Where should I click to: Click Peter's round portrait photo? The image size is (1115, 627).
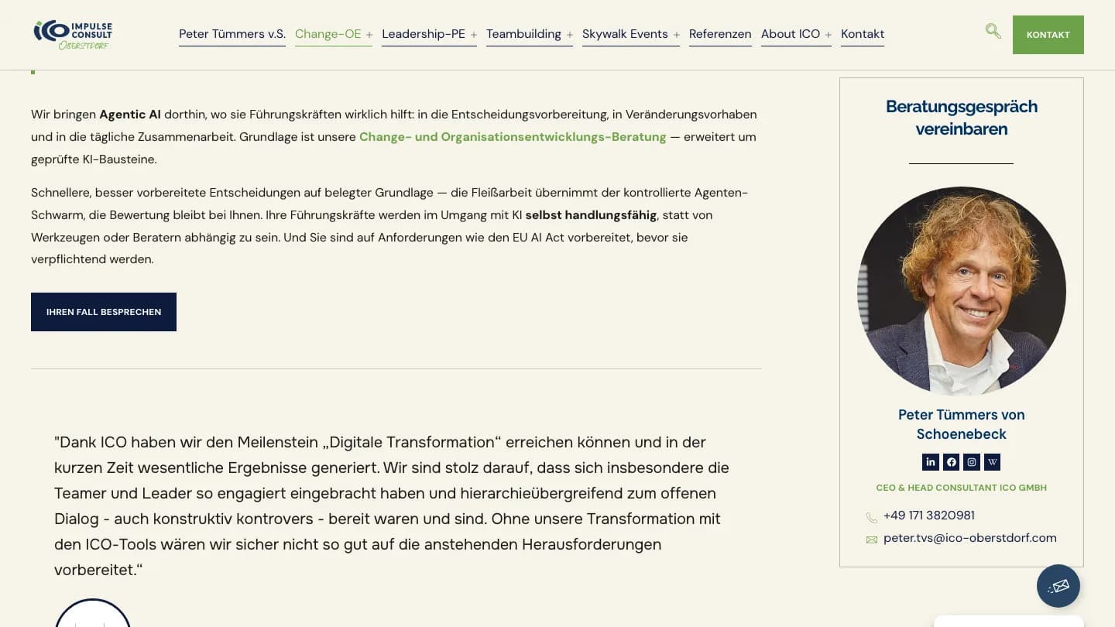[x=962, y=291]
